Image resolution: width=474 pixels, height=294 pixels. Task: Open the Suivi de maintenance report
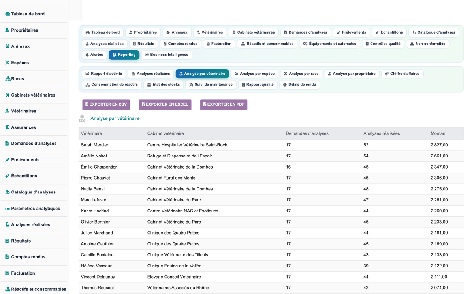[x=211, y=85]
